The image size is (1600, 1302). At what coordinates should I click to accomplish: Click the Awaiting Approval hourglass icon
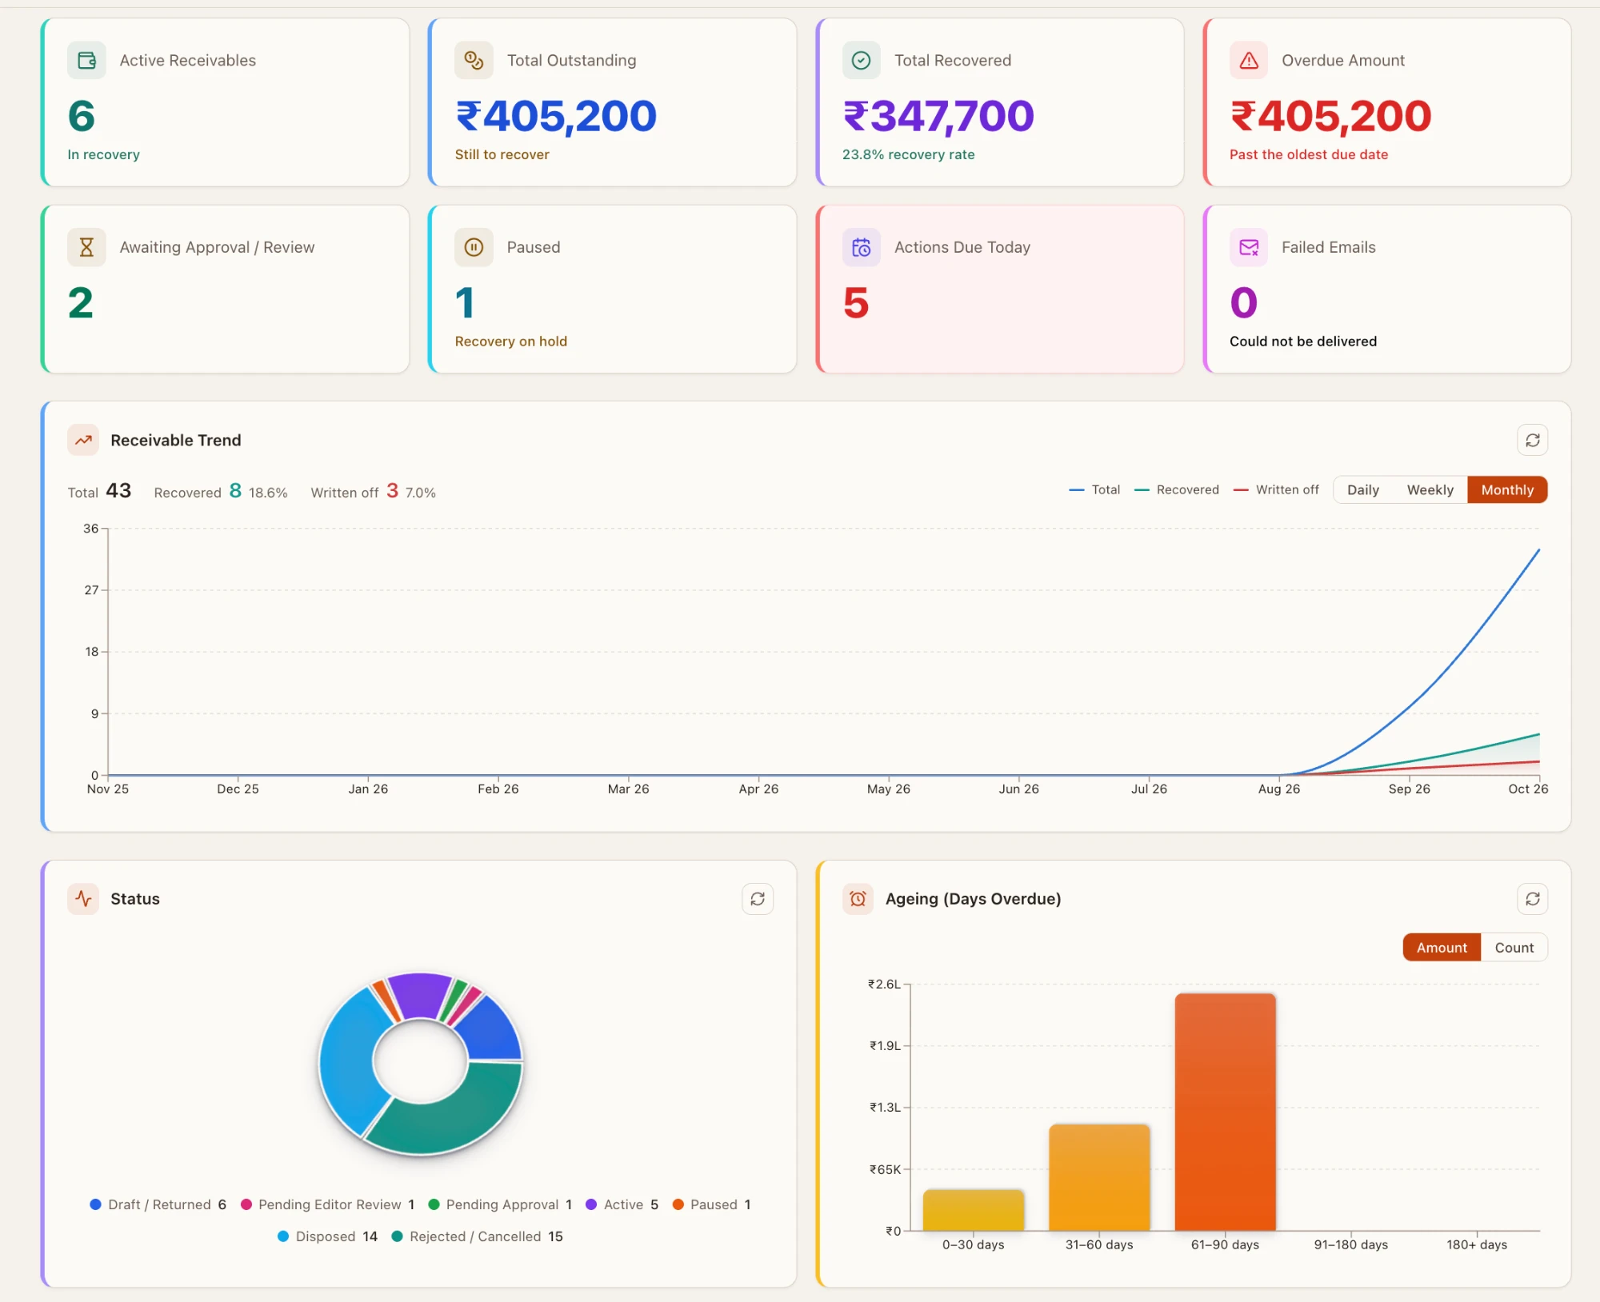coord(86,247)
